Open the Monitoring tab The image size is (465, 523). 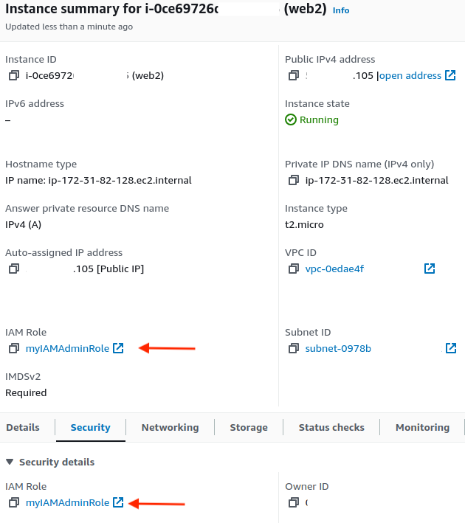pos(423,427)
